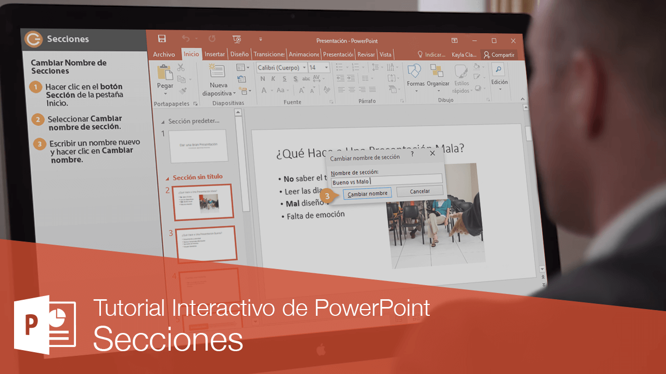666x374 pixels.
Task: Increase font size with the large A icon
Action: (302, 90)
